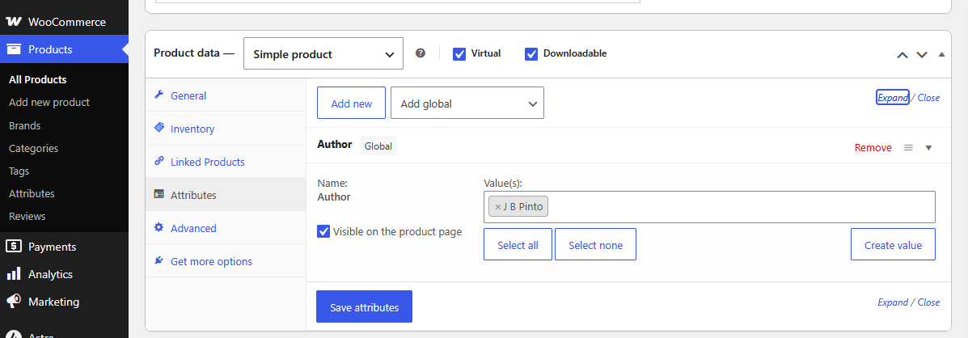Open the Attributes submenu in sidebar
The width and height of the screenshot is (968, 338).
tap(32, 193)
